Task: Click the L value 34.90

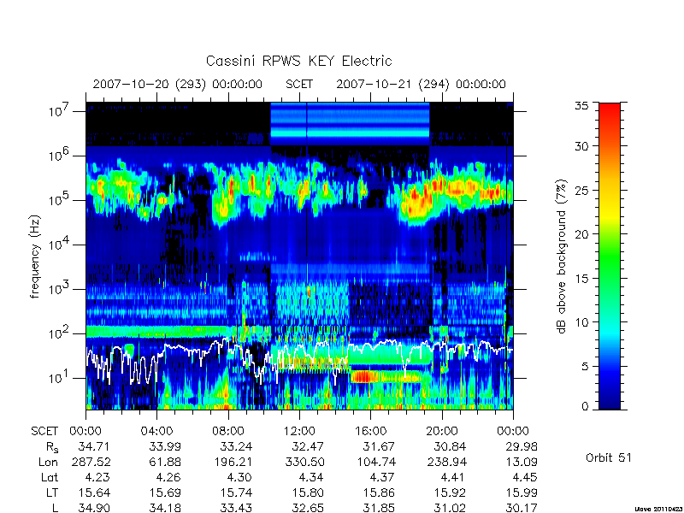Action: [x=94, y=508]
